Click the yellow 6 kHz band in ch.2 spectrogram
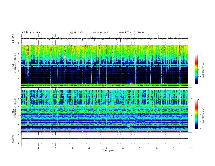Screen dimensions: 215x166 [105, 106]
